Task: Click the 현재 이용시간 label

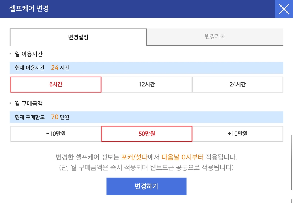Action: click(x=30, y=68)
